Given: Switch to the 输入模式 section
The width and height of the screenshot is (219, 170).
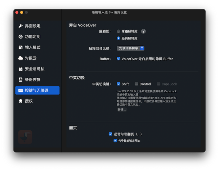Looking at the screenshot, I should [37, 47].
